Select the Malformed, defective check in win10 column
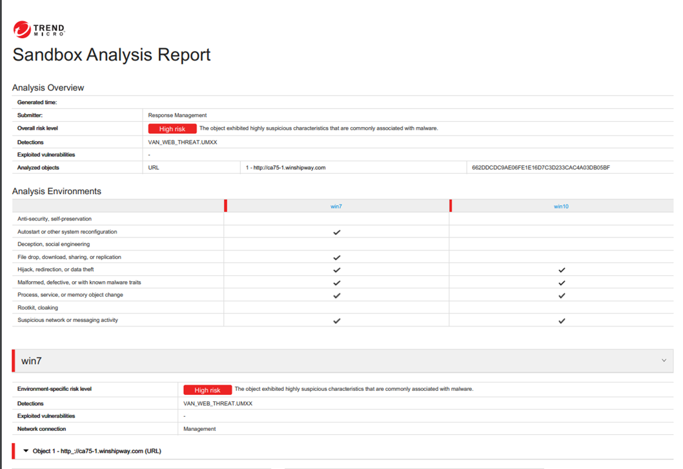Viewport: 683px width, 469px height. click(562, 283)
